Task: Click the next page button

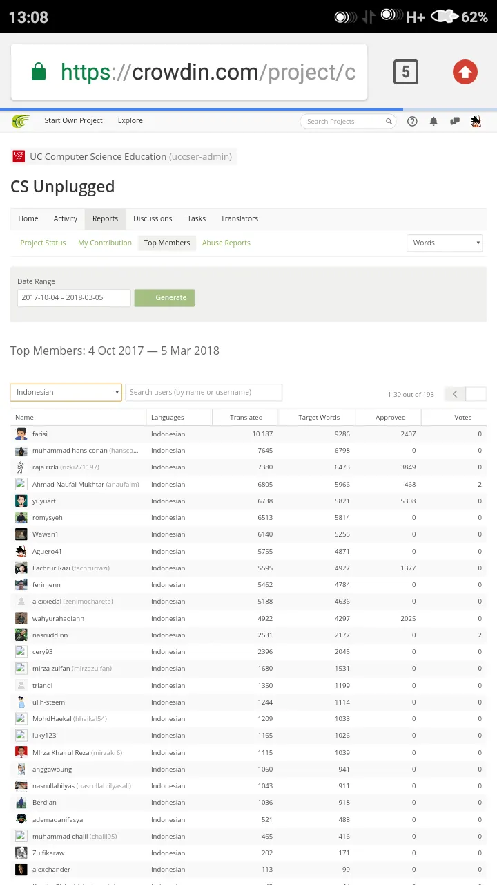Action: tap(476, 394)
